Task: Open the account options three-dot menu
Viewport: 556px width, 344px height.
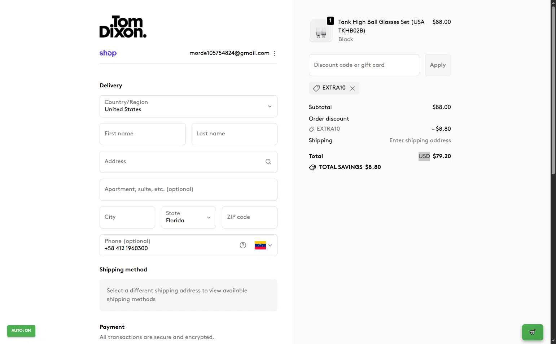Action: (275, 53)
